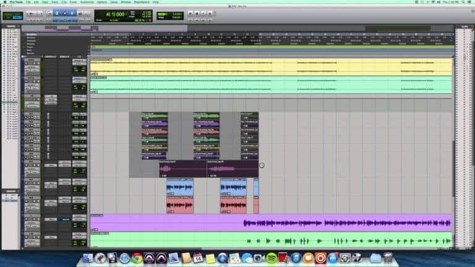Toggle visibility of first track in Tracks list
Viewport: 475px width, 267px height.
pyautogui.click(x=5, y=30)
